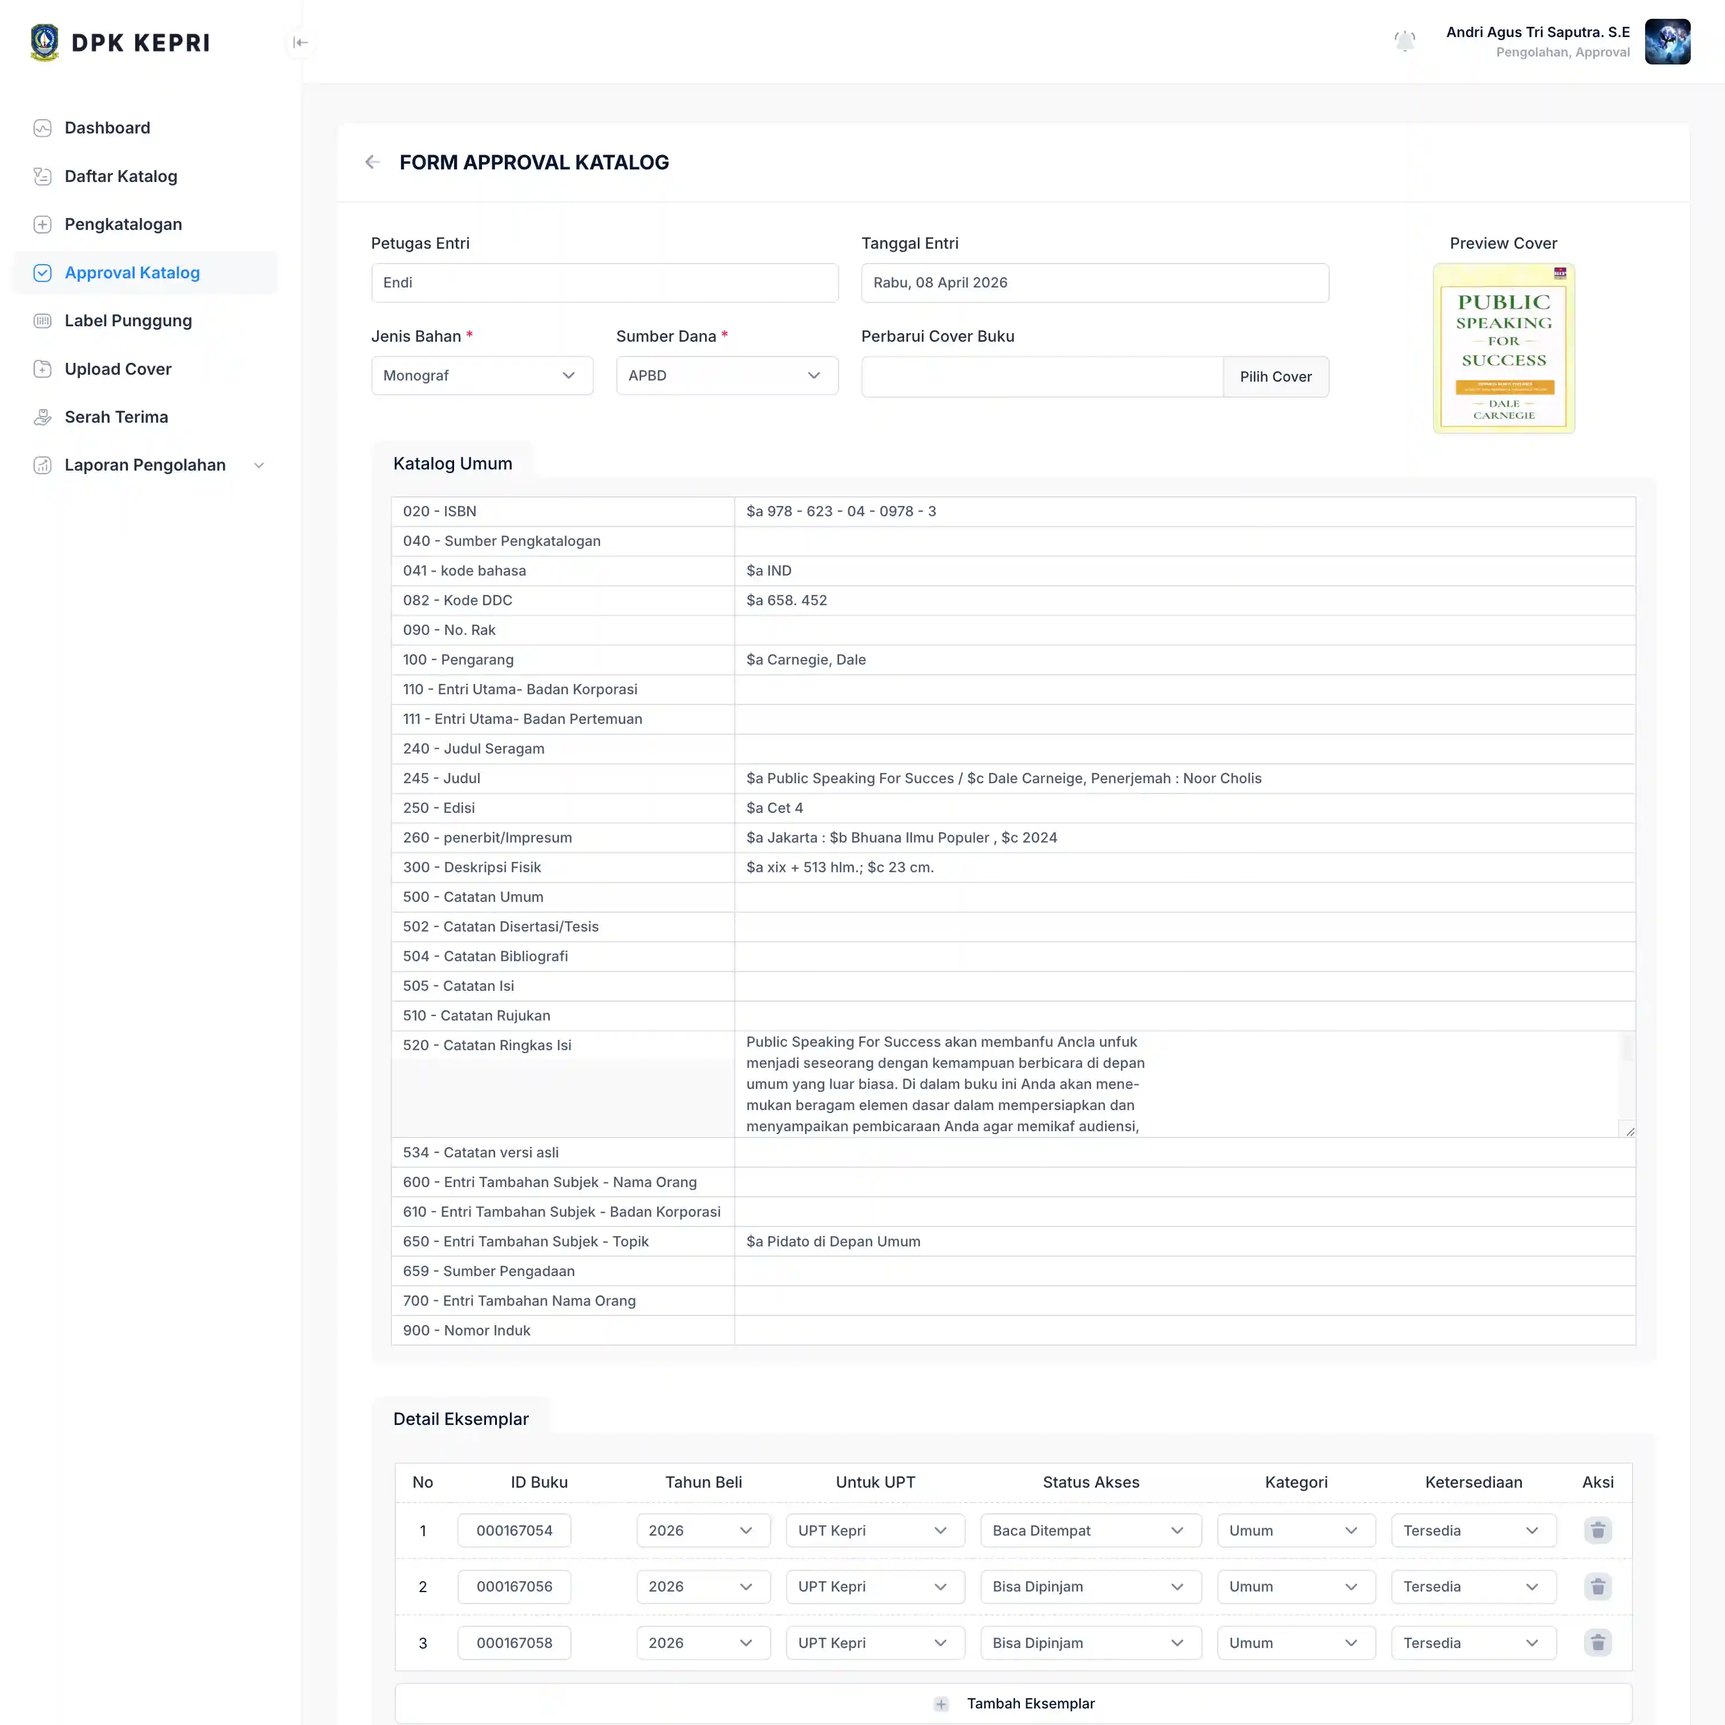Open the Tahun Beli dropdown in row 2
This screenshot has height=1725, width=1725.
703,1586
